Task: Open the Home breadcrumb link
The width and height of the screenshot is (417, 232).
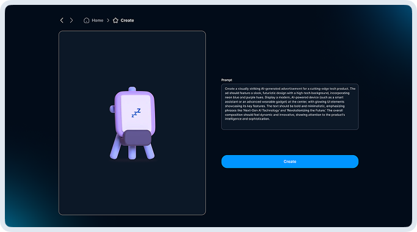Action: [97, 21]
